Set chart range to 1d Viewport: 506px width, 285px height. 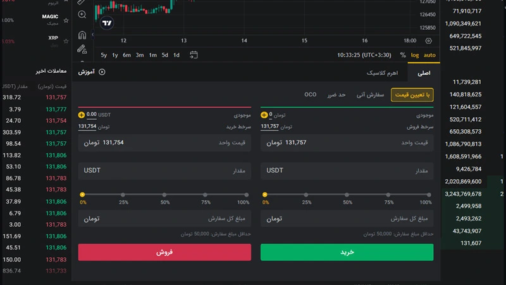(x=176, y=55)
